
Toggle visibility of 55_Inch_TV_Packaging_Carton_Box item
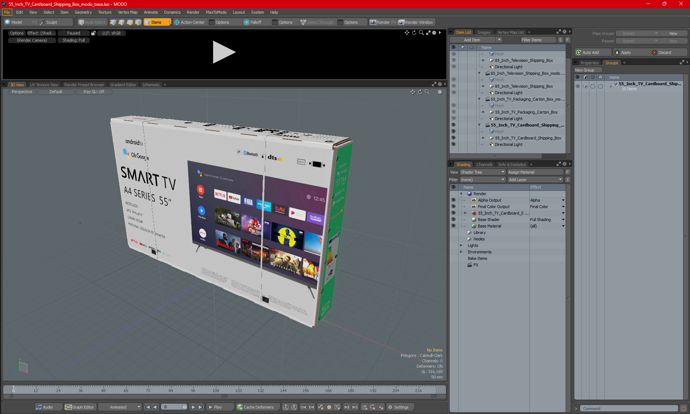(453, 112)
